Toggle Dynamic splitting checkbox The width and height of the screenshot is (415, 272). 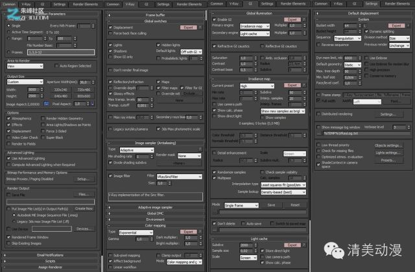[x=366, y=31]
